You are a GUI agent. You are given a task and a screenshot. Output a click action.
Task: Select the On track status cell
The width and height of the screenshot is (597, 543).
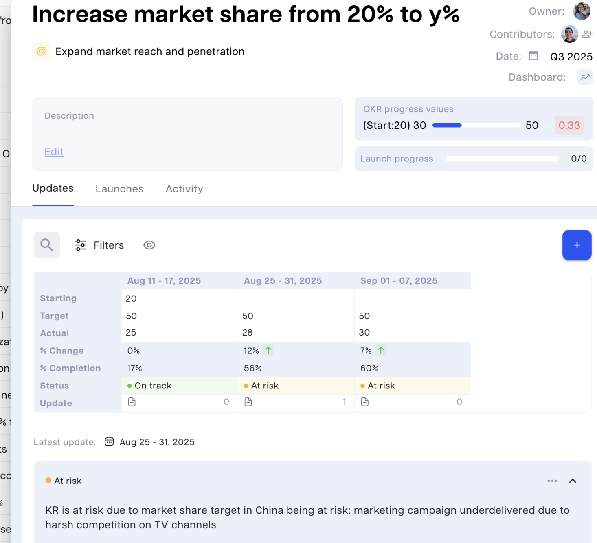click(180, 386)
